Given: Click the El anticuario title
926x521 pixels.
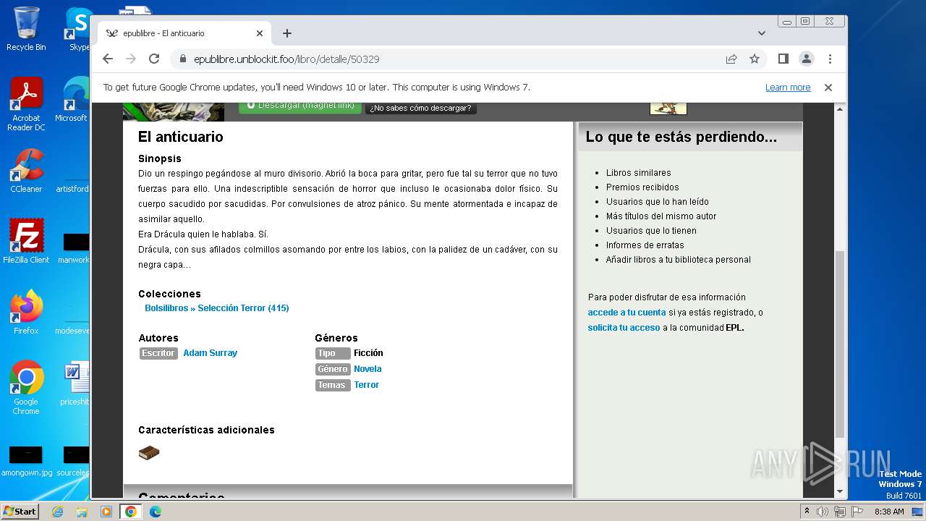Looking at the screenshot, I should [x=181, y=137].
